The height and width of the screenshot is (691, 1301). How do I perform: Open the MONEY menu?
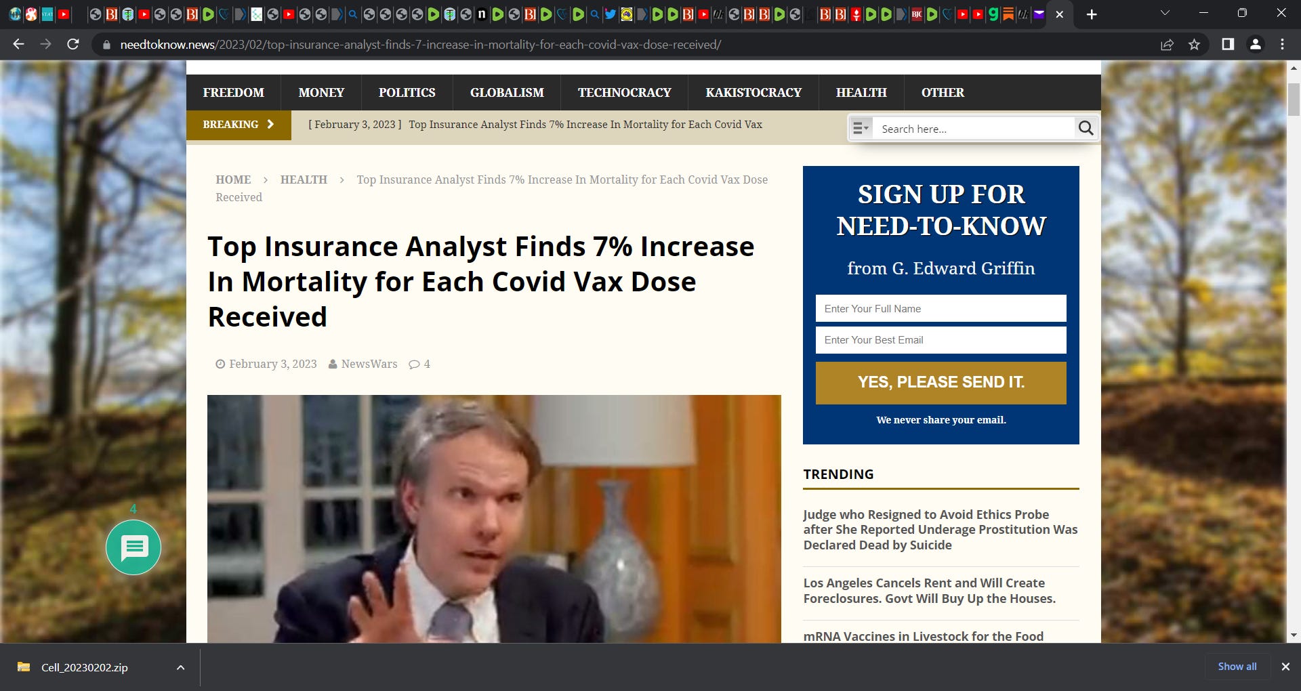pyautogui.click(x=321, y=93)
